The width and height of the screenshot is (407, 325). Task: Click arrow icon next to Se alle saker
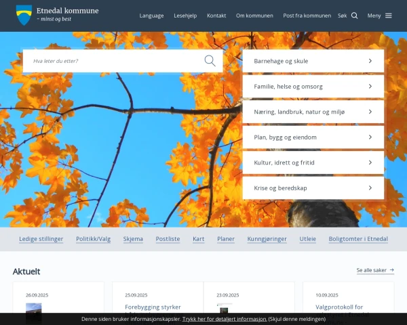point(391,270)
